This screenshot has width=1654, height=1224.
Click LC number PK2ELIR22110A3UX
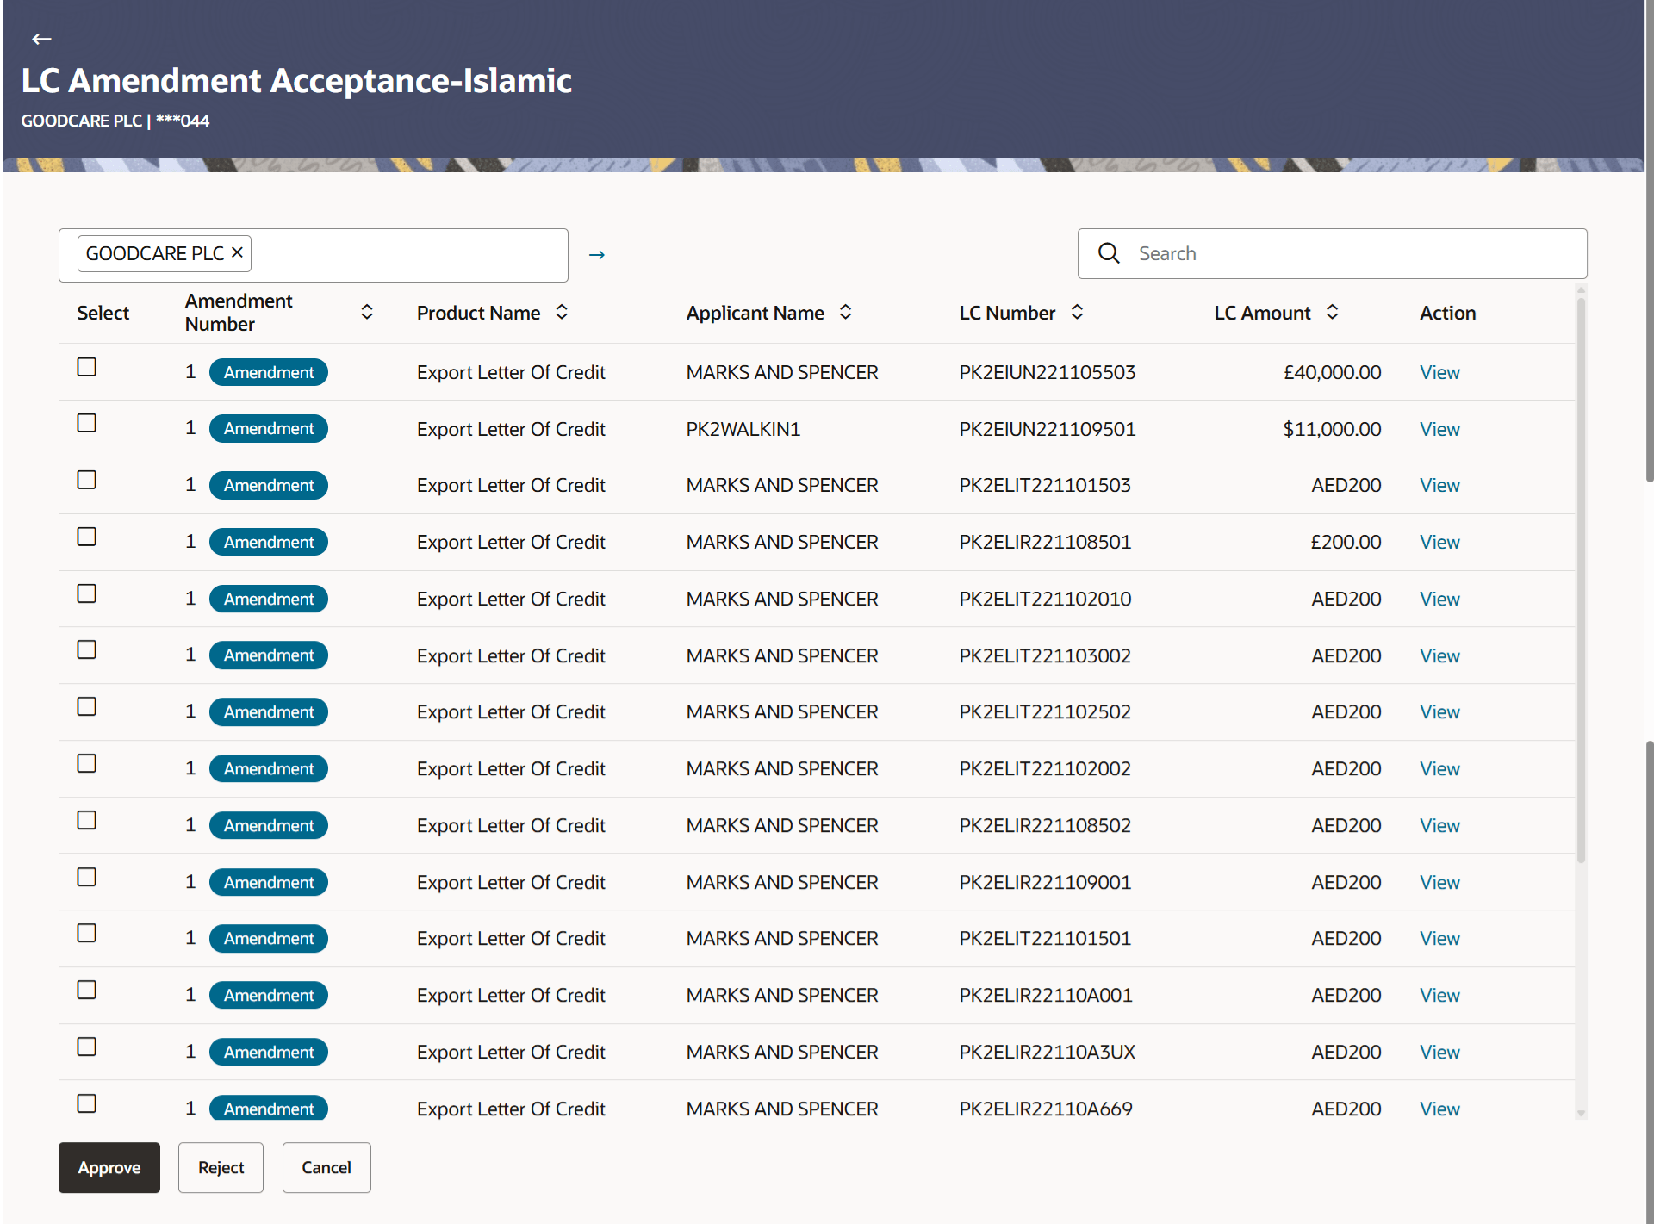[1048, 1052]
